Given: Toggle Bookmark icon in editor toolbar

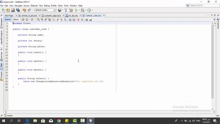Looking at the screenshot, I should coord(65,20).
